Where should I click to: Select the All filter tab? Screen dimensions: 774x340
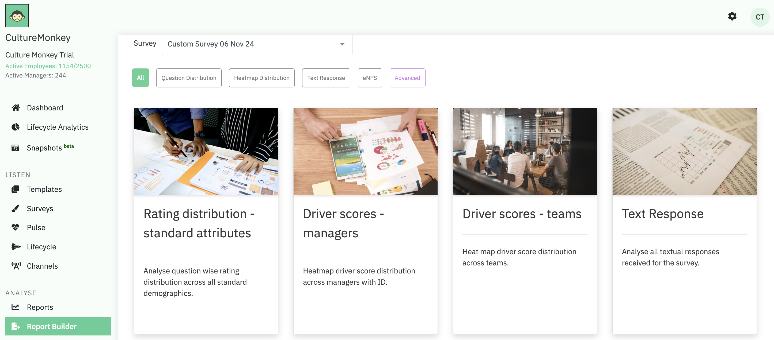140,78
